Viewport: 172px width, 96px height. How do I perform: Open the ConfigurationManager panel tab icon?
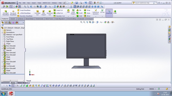(10, 23)
